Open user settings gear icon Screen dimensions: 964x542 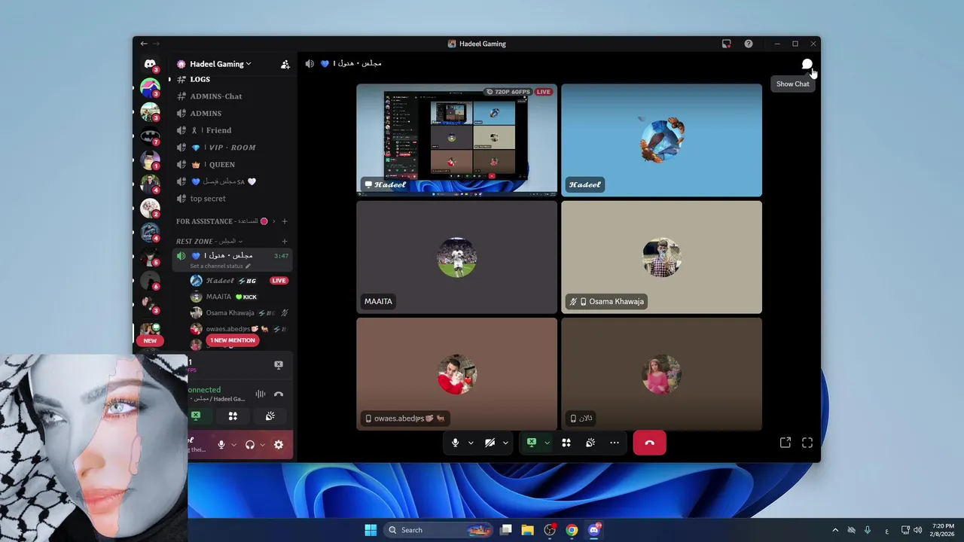coord(279,445)
